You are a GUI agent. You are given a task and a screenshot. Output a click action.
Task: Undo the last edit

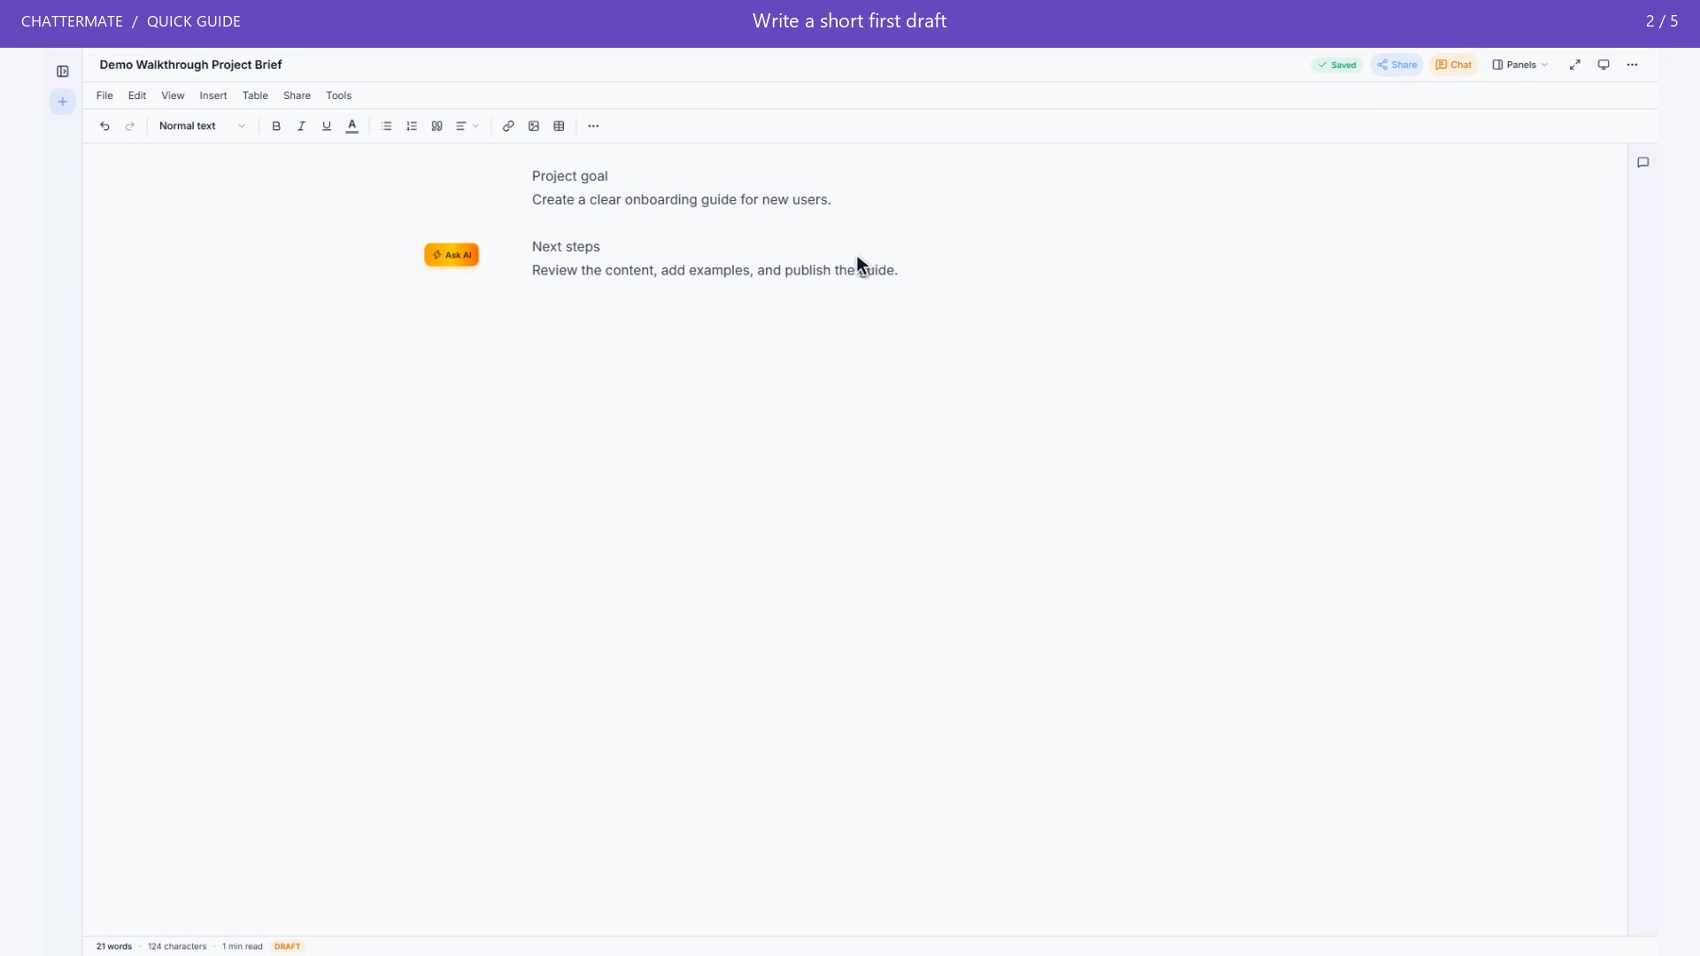click(104, 127)
